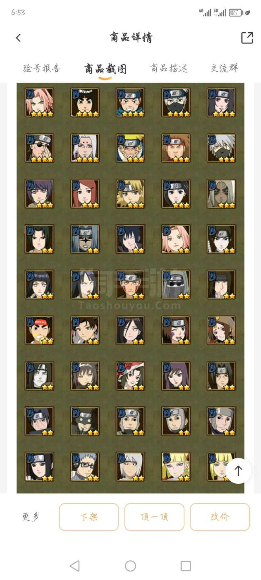Select the 商品截图 tab
261x580 pixels.
coord(105,68)
